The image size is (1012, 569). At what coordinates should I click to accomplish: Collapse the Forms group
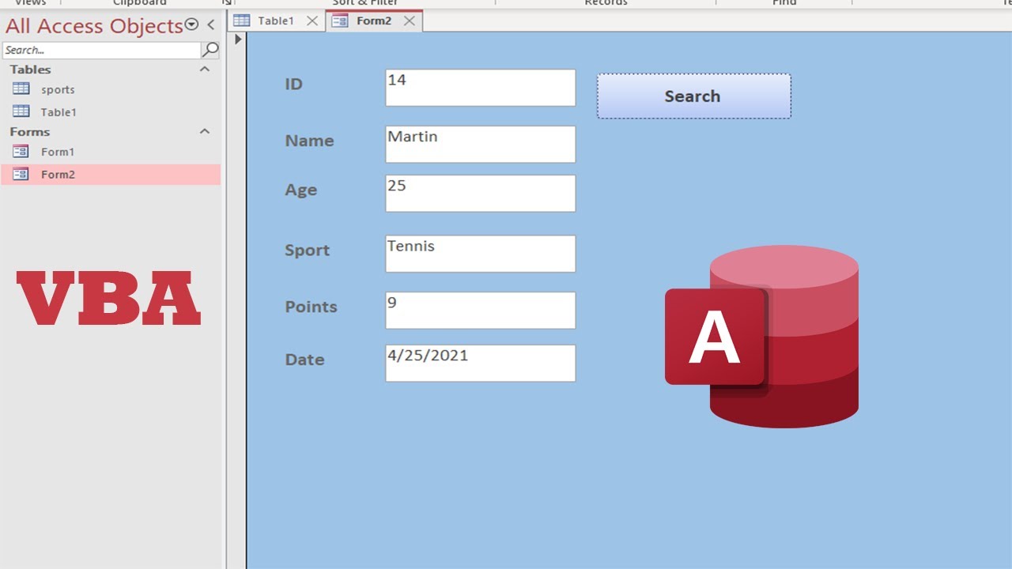click(x=205, y=132)
